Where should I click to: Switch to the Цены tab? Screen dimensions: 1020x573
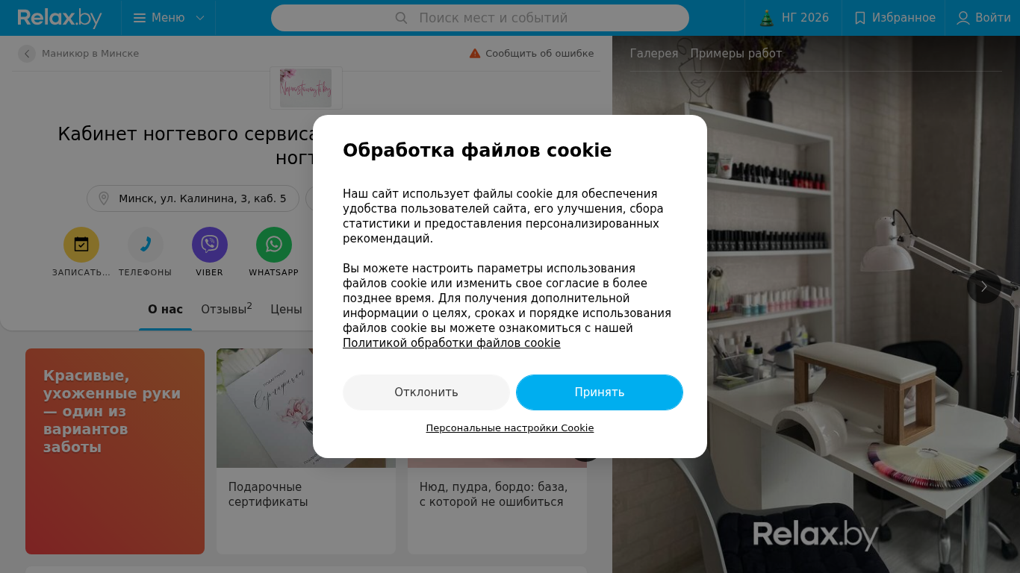[286, 309]
